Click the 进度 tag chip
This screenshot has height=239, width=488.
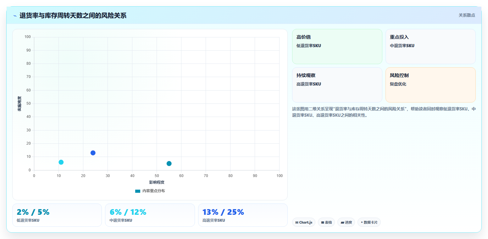point(346,222)
